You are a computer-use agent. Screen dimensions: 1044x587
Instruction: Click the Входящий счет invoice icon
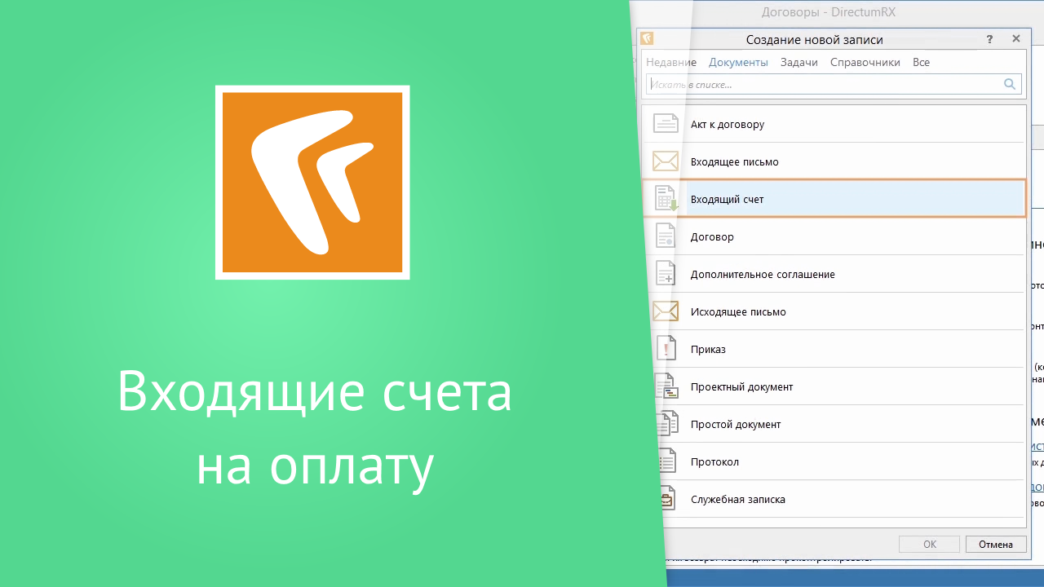666,199
